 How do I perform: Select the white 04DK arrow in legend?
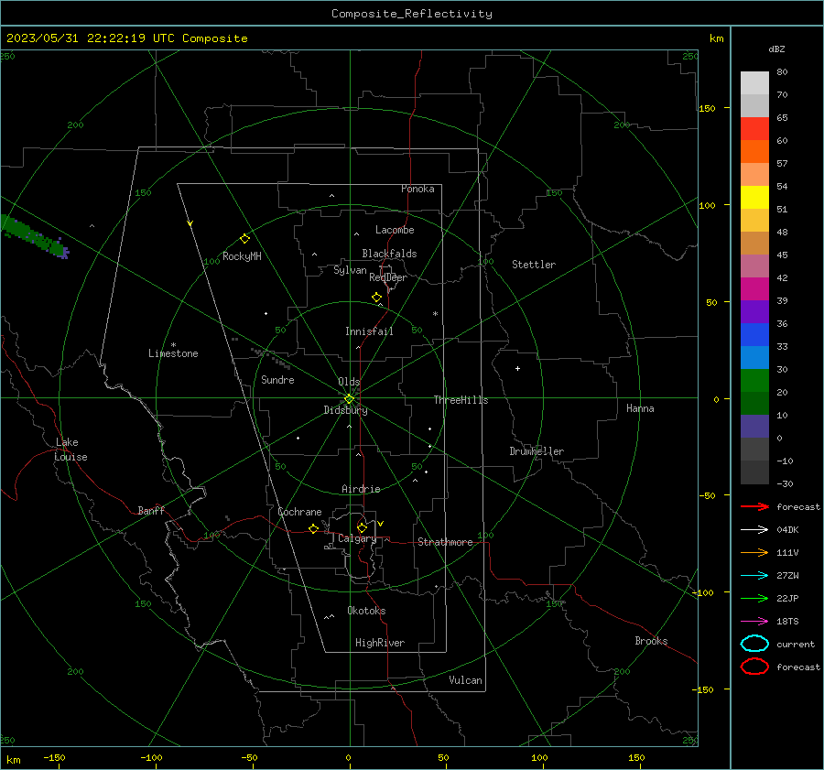754,529
